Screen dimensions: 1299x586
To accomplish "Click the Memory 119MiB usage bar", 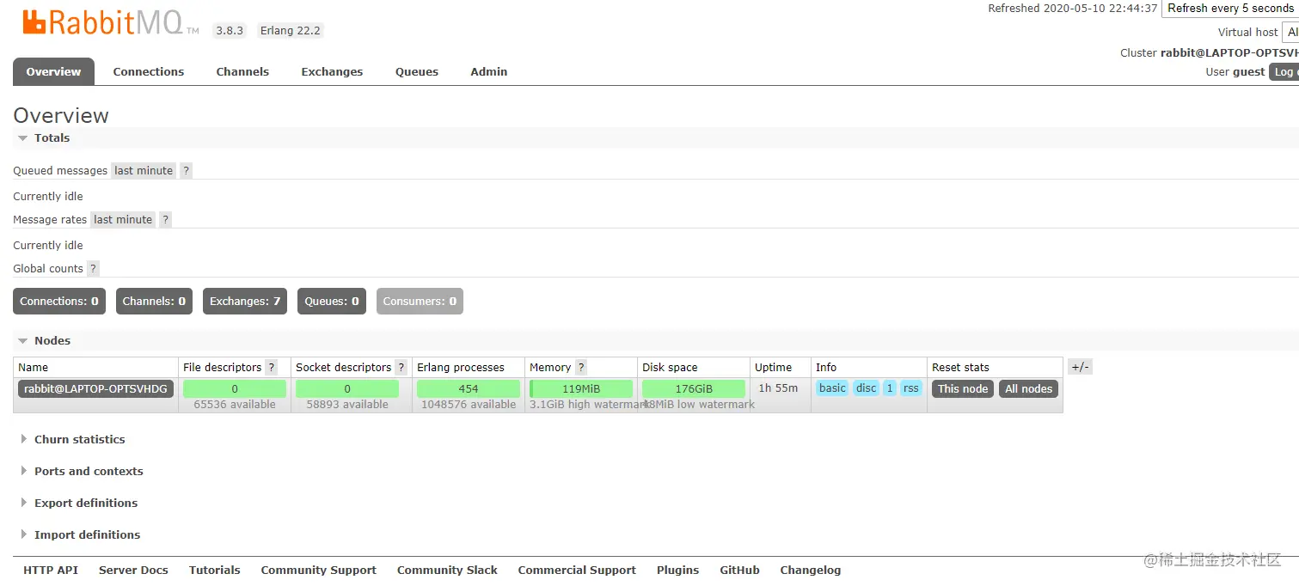I will point(581,388).
